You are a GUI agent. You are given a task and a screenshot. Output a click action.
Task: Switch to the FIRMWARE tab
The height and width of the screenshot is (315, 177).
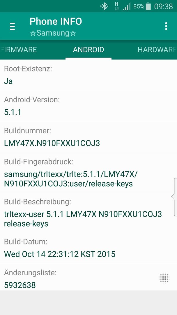coord(19,50)
